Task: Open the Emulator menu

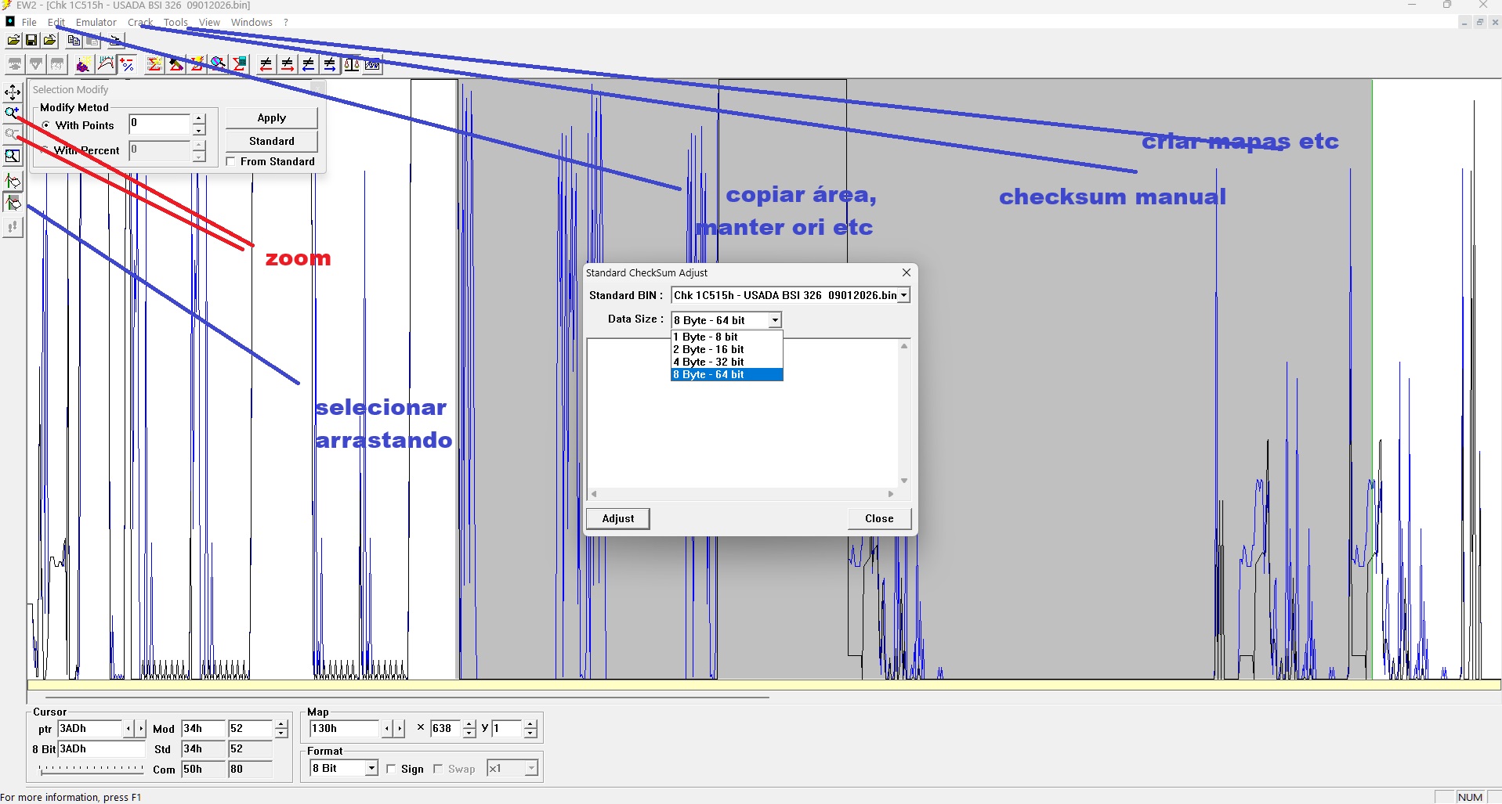Action: [x=96, y=23]
